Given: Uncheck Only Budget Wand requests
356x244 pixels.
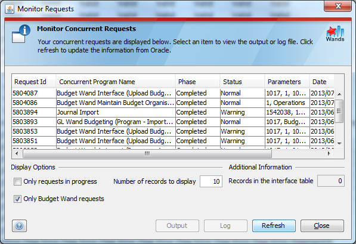Looking at the screenshot, I should pyautogui.click(x=17, y=199).
